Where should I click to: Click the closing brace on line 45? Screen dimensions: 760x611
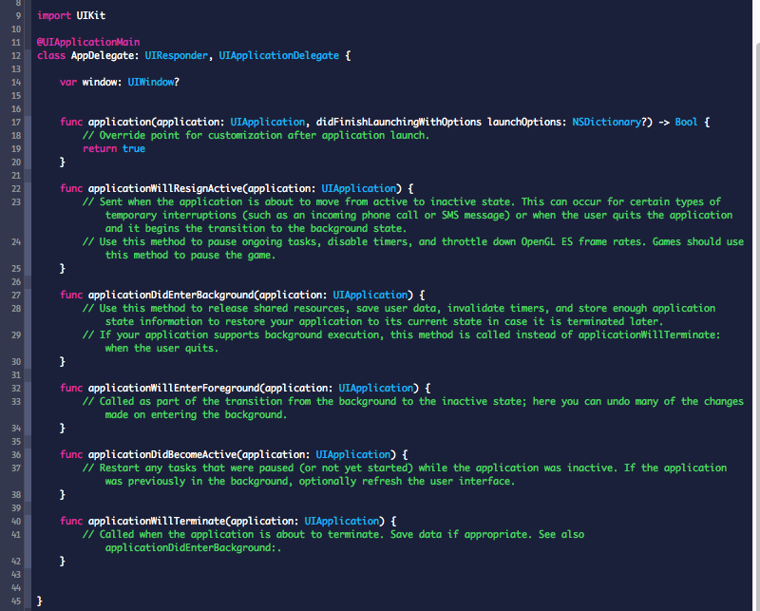(40, 601)
